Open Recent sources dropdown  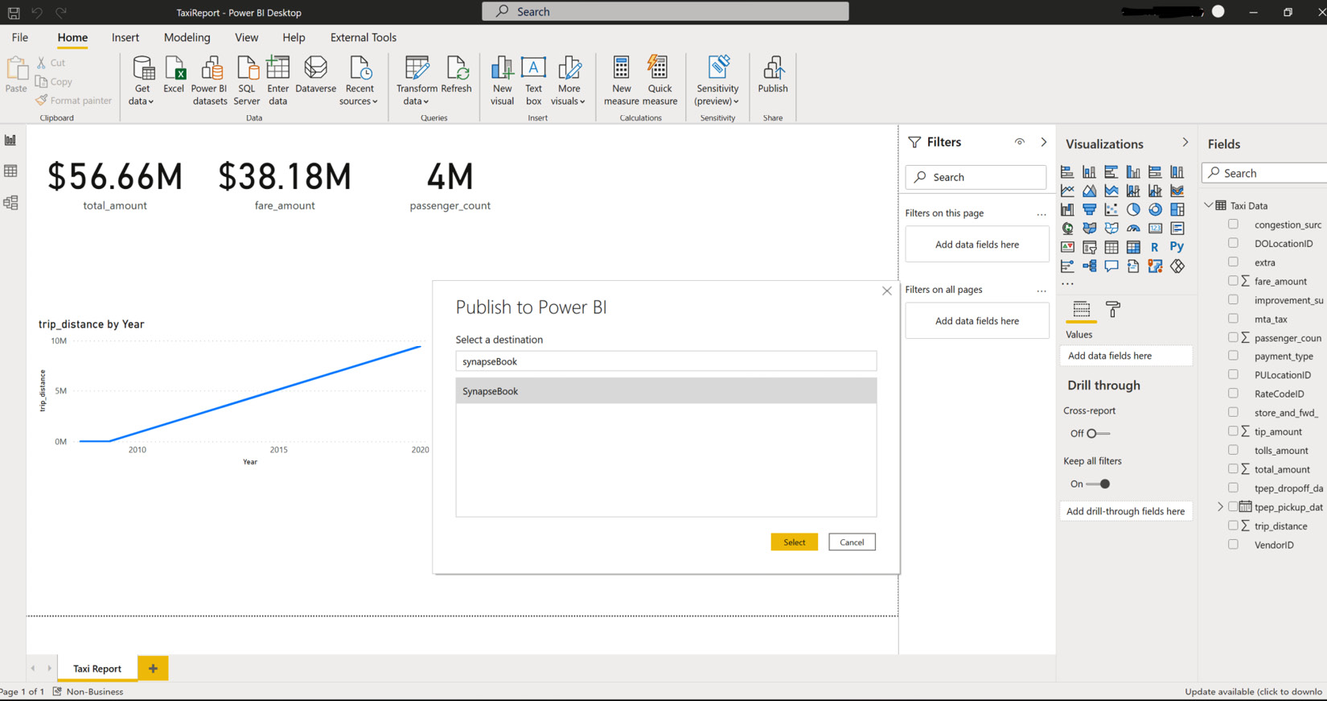pyautogui.click(x=359, y=80)
